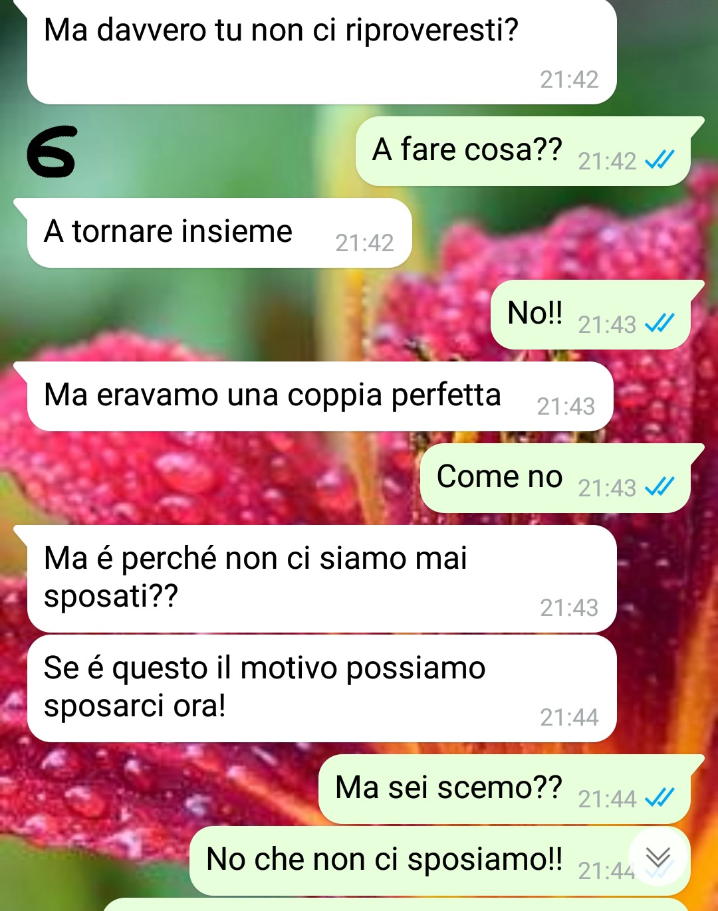The width and height of the screenshot is (718, 911).
Task: Tap the scroll-to-bottom double chevron button
Action: pos(658,857)
